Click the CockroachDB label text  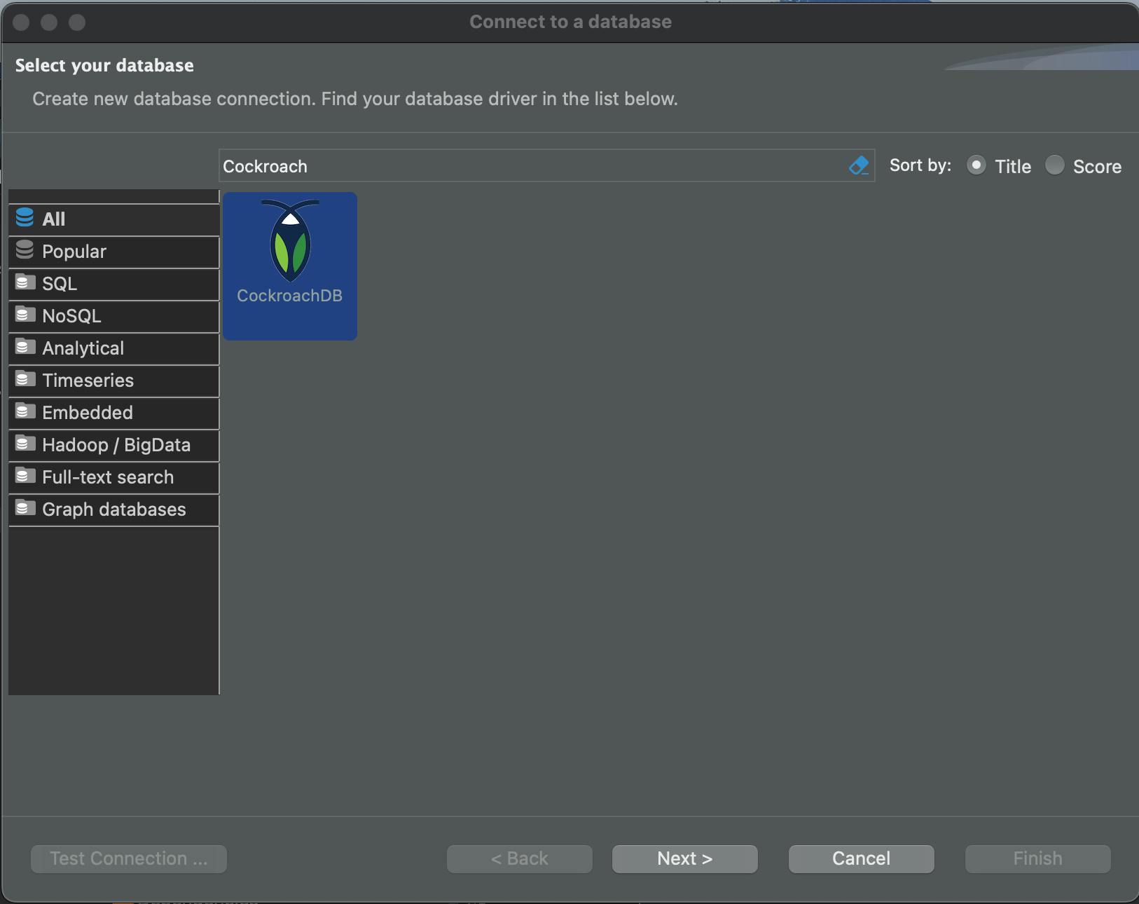coord(289,296)
